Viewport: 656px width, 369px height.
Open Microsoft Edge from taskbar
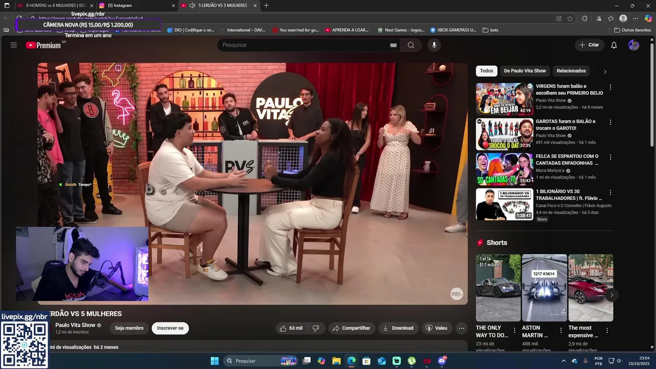(x=352, y=361)
